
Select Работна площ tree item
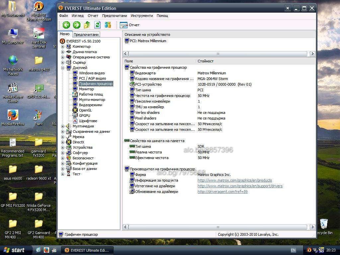(91, 94)
